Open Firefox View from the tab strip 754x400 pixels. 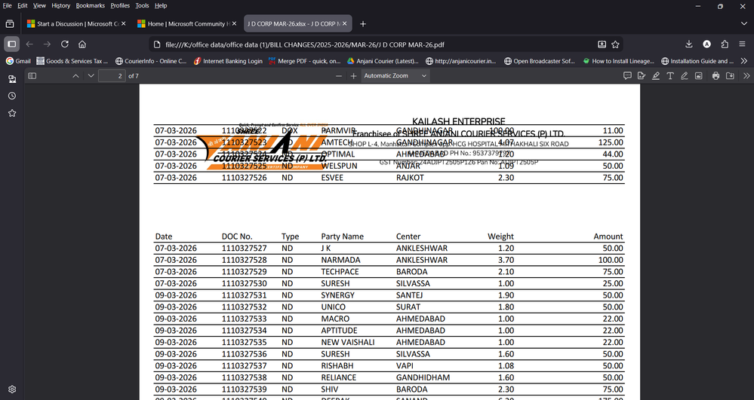coord(10,23)
